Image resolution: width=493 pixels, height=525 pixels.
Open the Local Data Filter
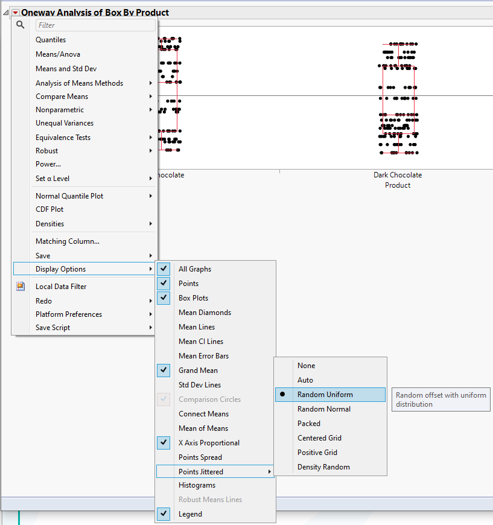click(62, 286)
